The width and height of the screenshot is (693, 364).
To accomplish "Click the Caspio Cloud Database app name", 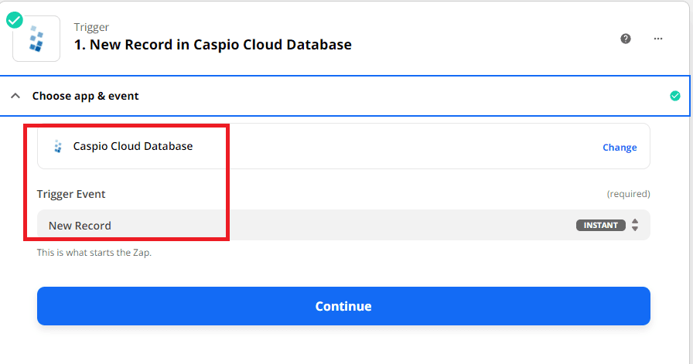I will 133,146.
